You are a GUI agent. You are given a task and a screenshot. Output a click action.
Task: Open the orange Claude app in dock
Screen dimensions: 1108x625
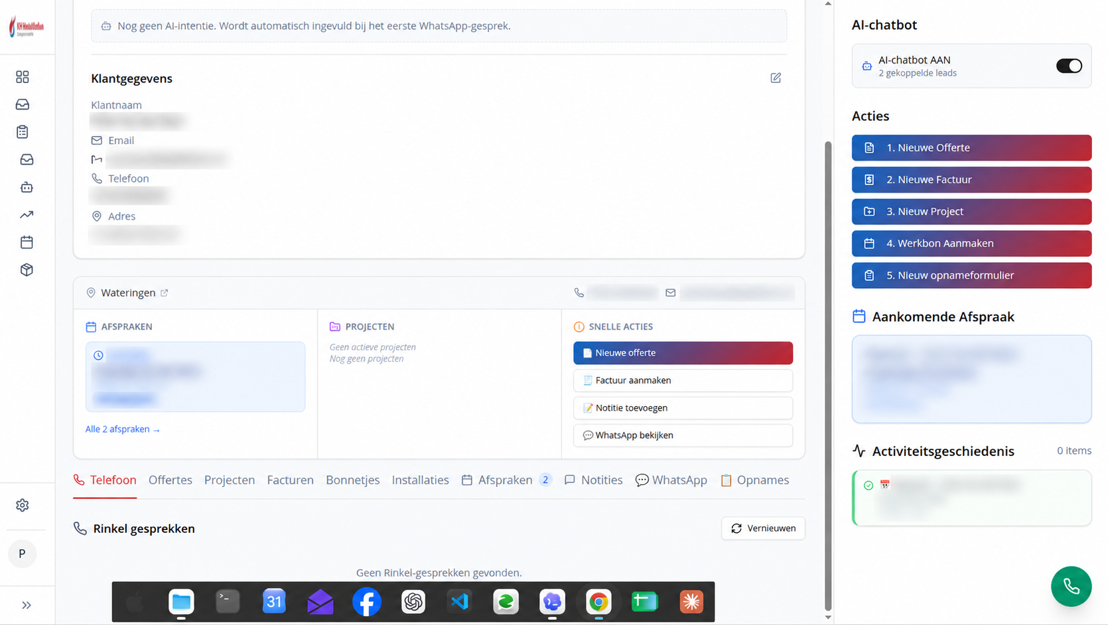[x=691, y=602]
